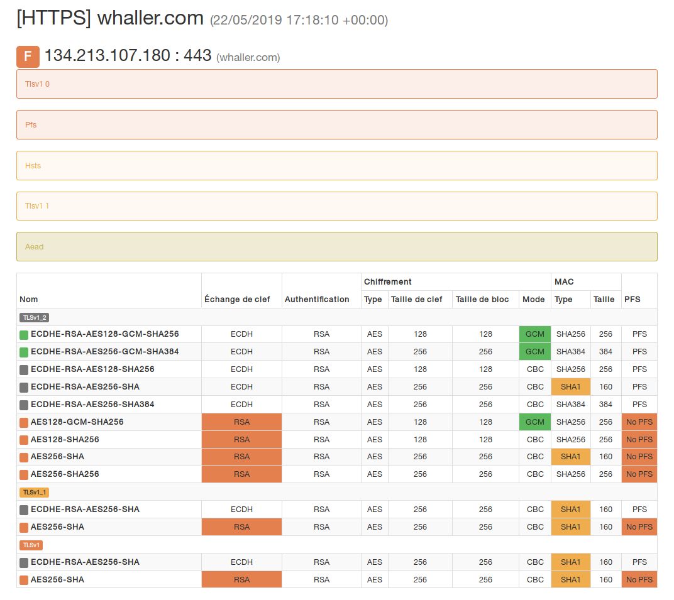Click the 'Taille de bloc' column header
The height and width of the screenshot is (600, 674).
coord(482,300)
